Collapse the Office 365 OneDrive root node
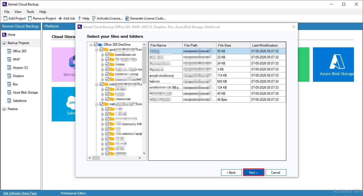Image resolution: width=363 pixels, height=196 pixels. pos(91,45)
